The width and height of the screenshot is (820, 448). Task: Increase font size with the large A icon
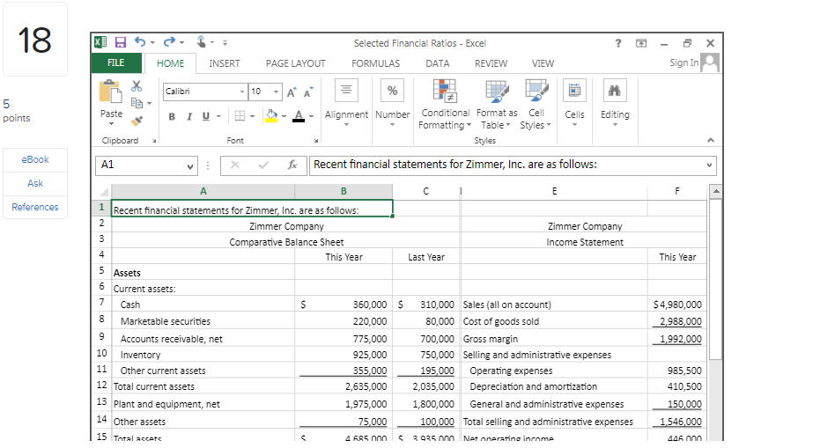point(292,92)
